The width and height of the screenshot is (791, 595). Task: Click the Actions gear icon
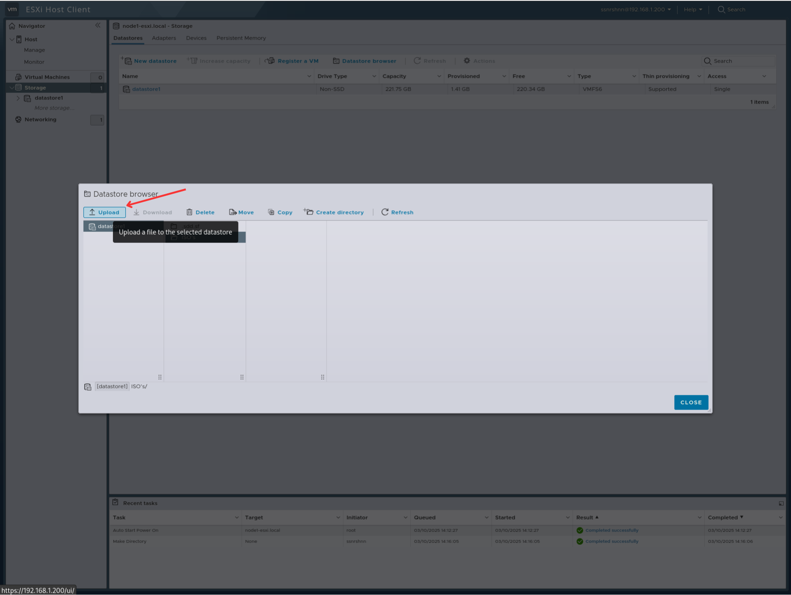point(467,60)
